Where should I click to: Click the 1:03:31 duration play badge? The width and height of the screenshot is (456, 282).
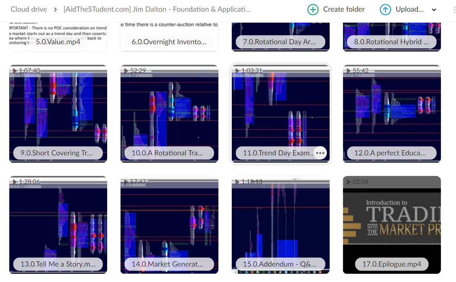[x=249, y=70]
